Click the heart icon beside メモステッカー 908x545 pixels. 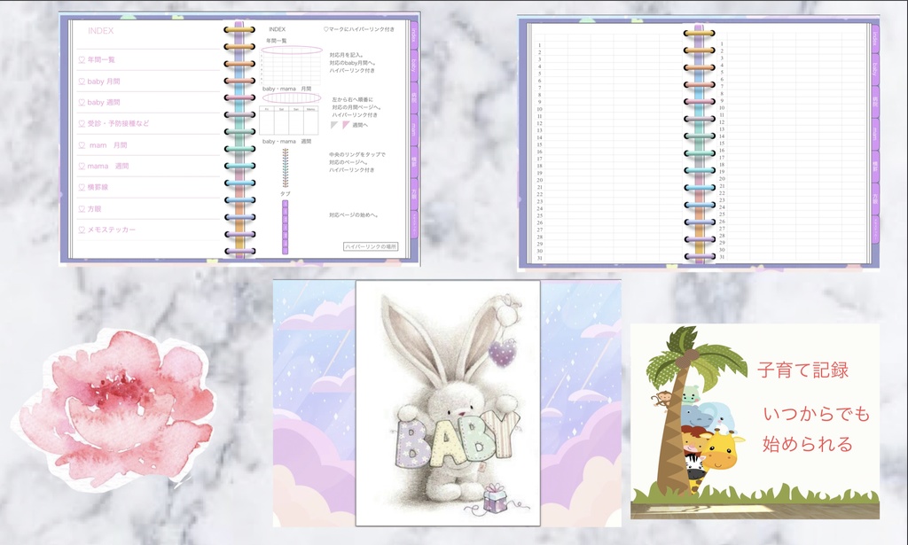click(82, 230)
